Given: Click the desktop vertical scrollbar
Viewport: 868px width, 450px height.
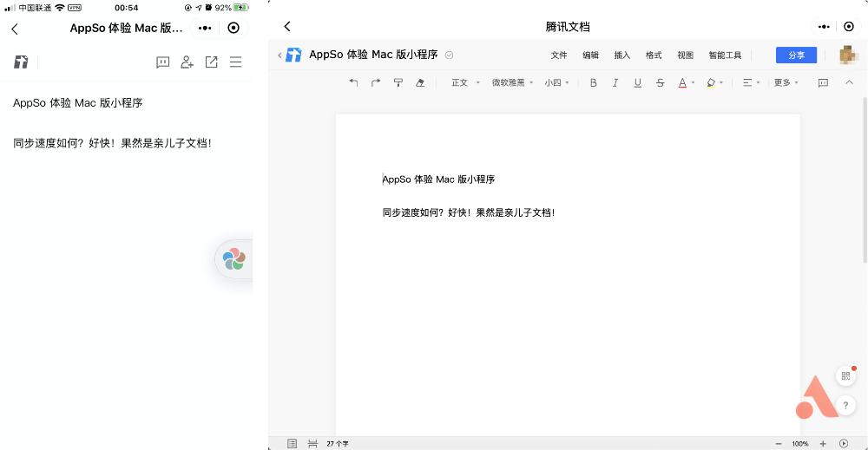Looking at the screenshot, I should pyautogui.click(x=865, y=179).
